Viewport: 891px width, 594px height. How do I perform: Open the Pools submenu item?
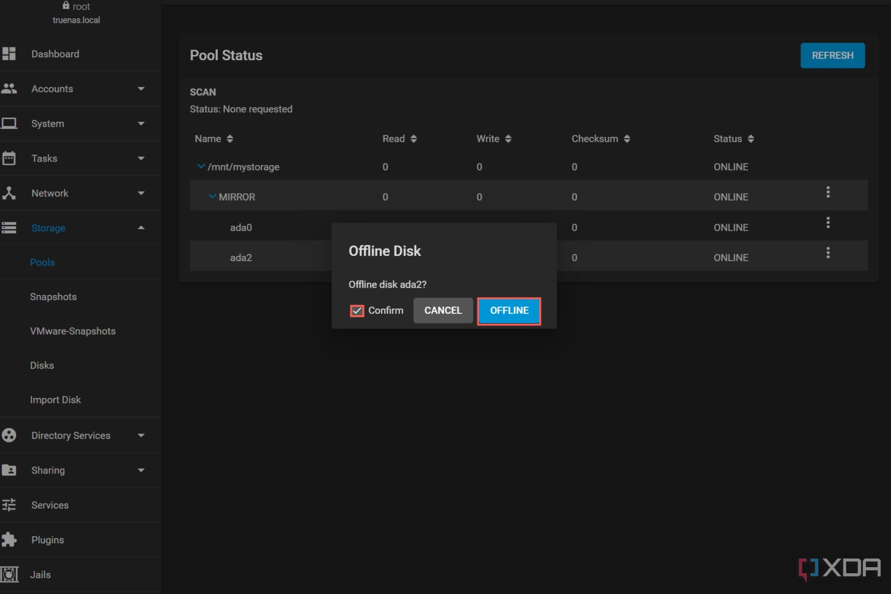click(x=42, y=262)
